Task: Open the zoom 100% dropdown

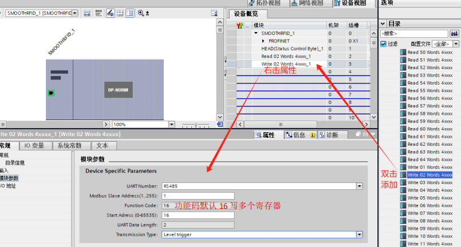Action: tap(171, 124)
